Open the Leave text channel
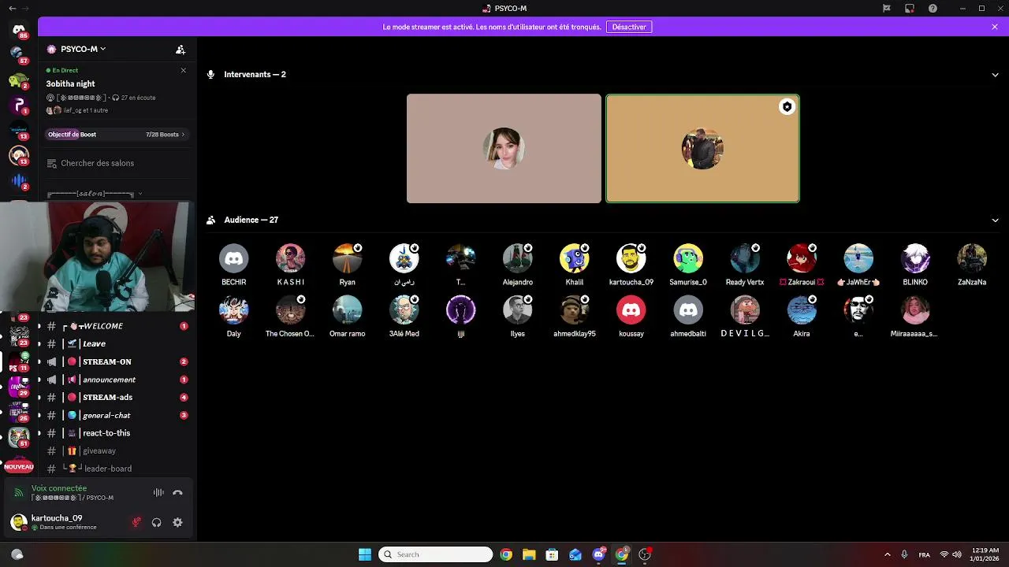The image size is (1009, 567). click(116, 344)
